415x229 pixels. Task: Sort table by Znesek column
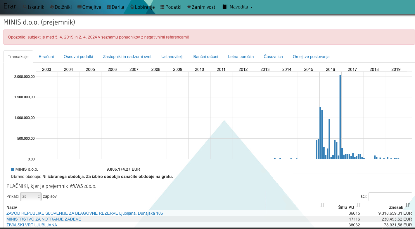tap(396, 207)
